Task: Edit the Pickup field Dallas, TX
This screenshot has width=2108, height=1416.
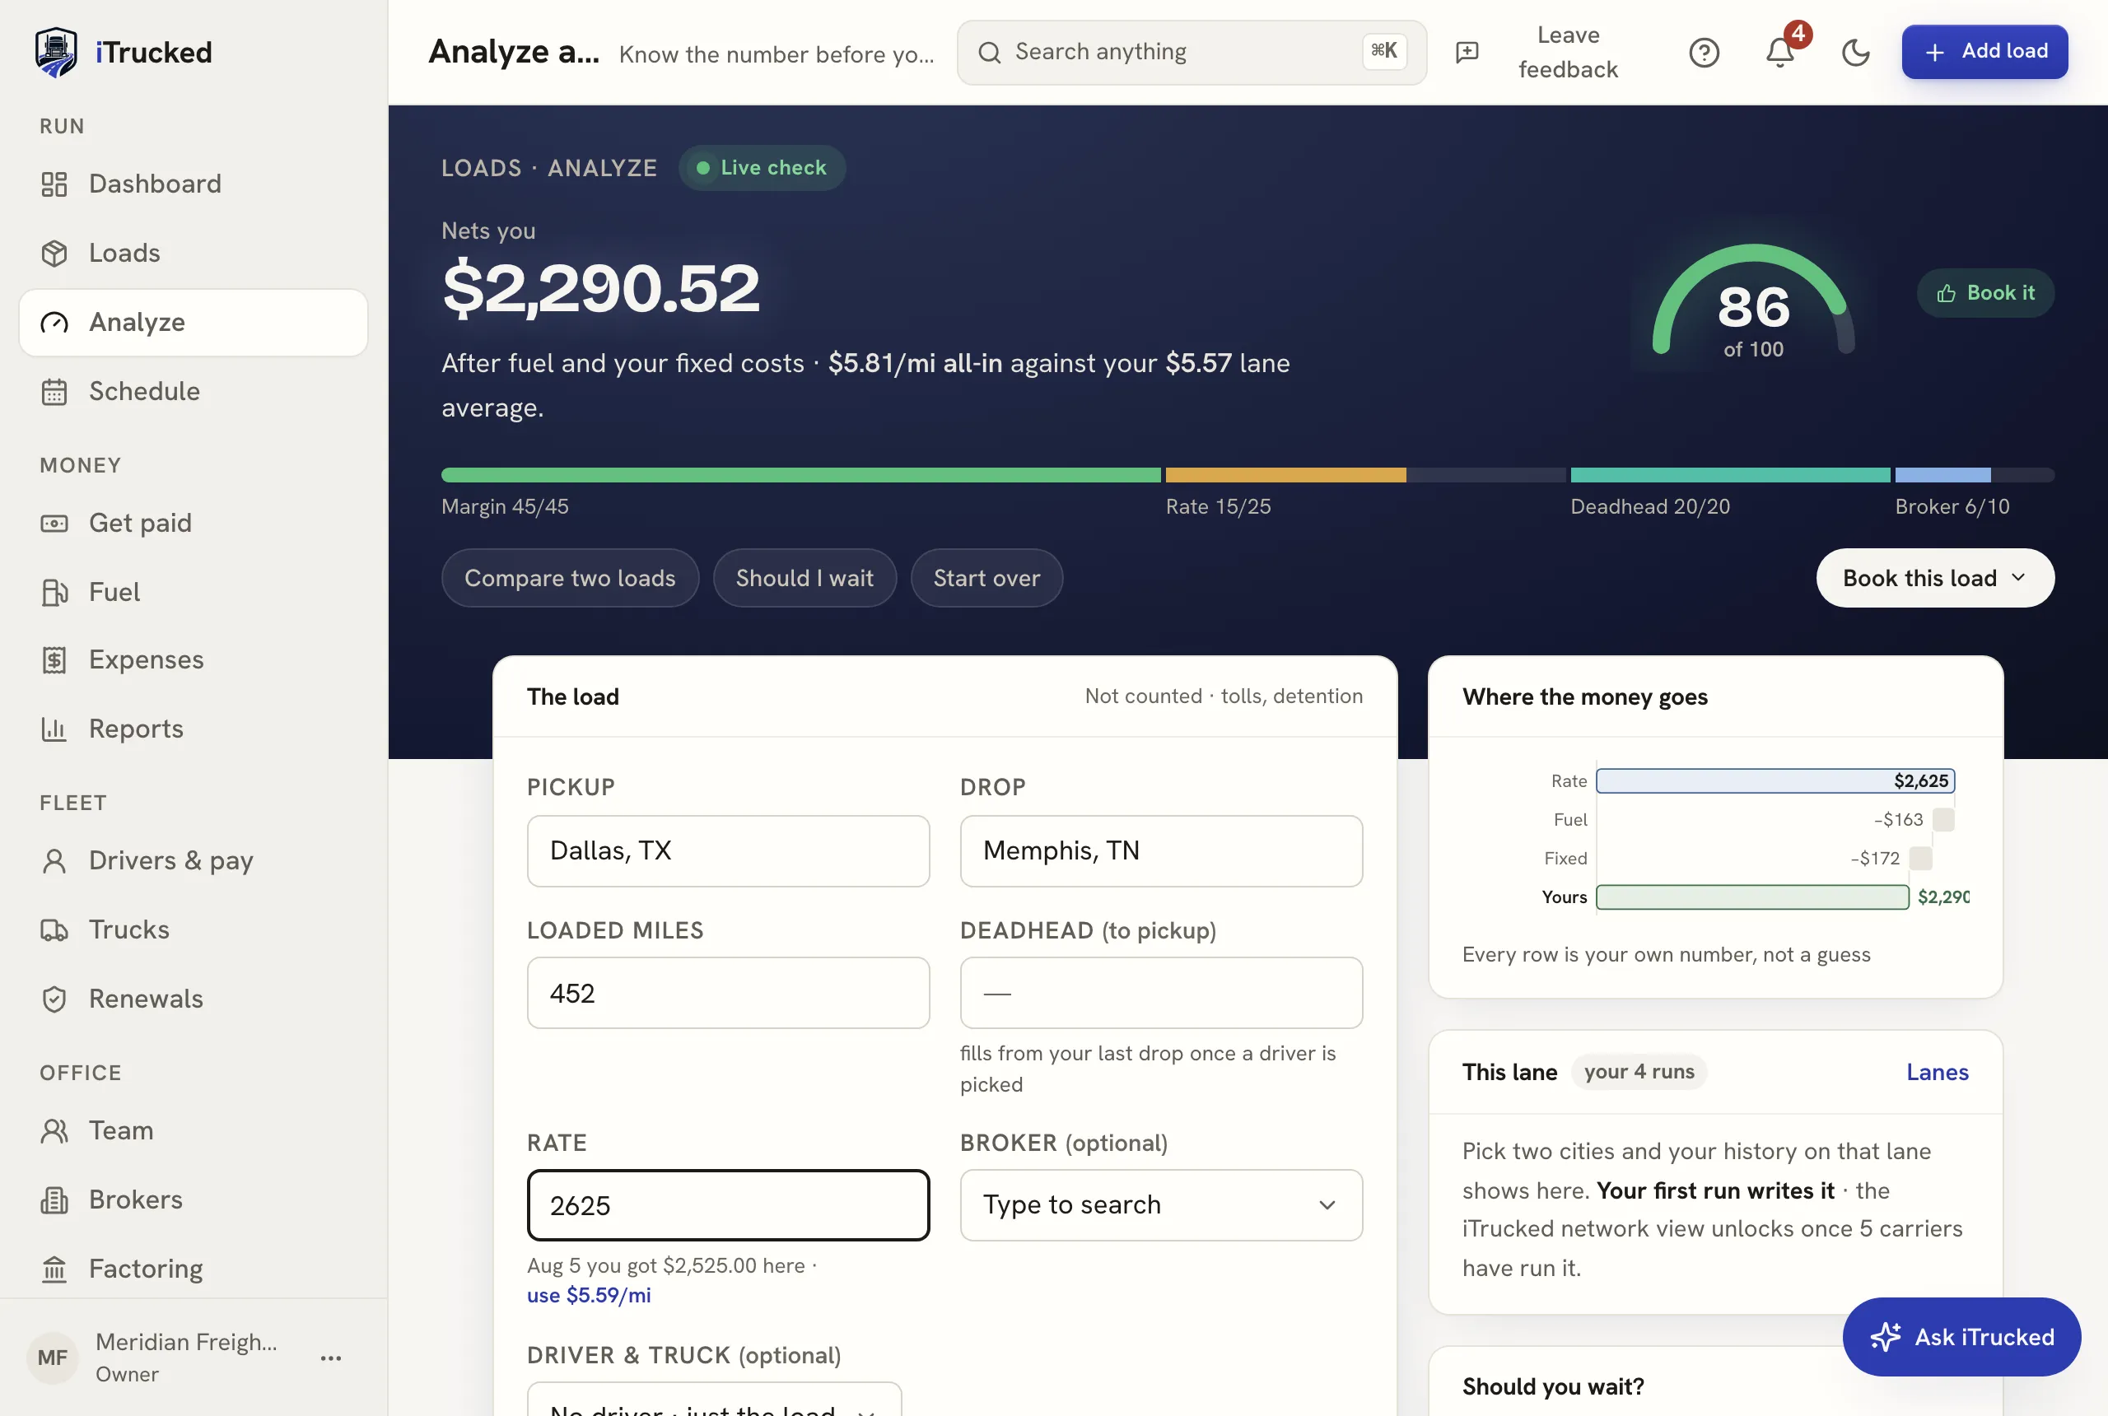Action: point(728,850)
